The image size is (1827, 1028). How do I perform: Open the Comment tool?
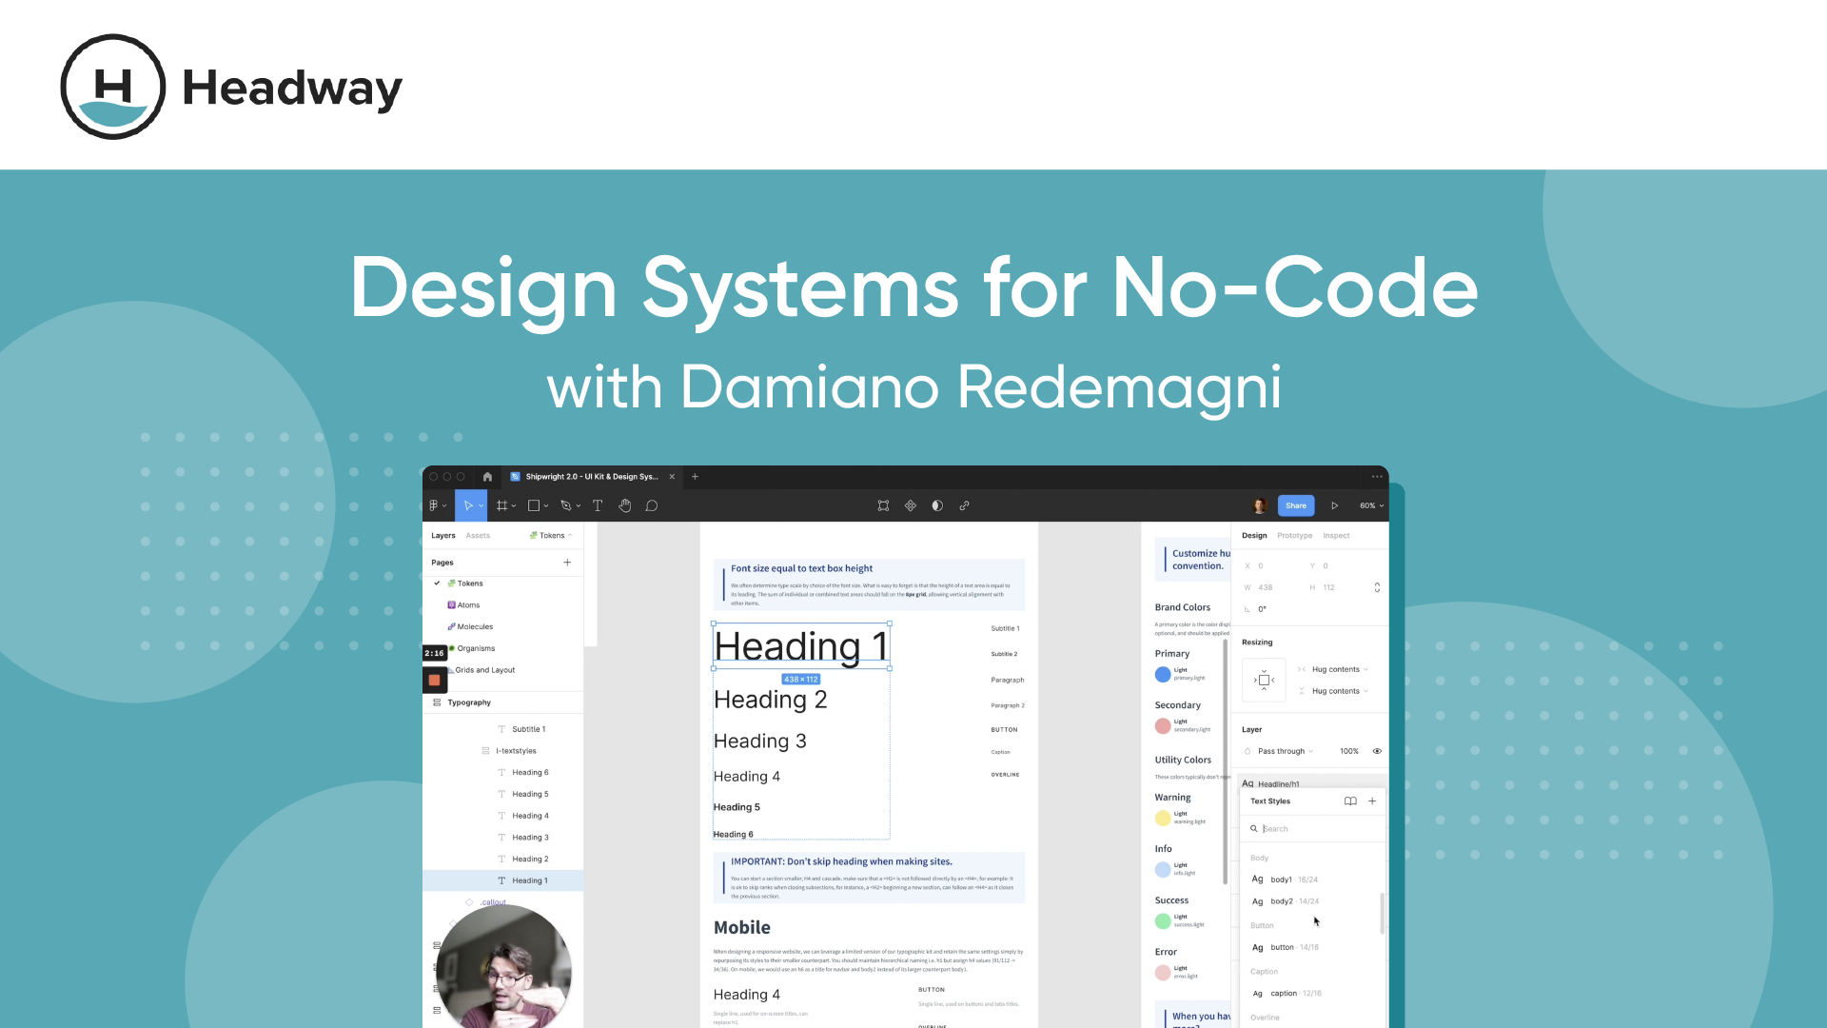[x=652, y=505]
